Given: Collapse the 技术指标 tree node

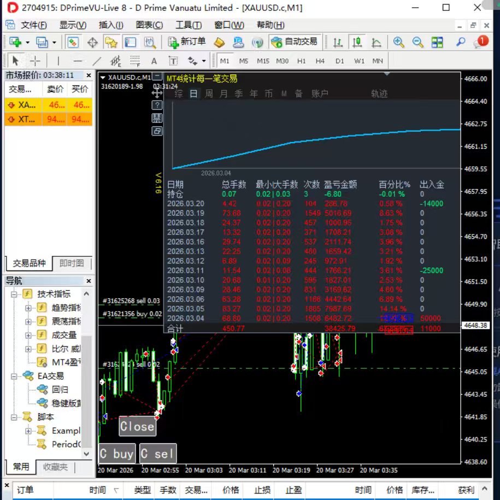Looking at the screenshot, I should tap(14, 294).
